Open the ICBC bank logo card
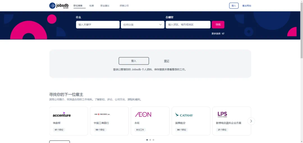 (x=102, y=115)
